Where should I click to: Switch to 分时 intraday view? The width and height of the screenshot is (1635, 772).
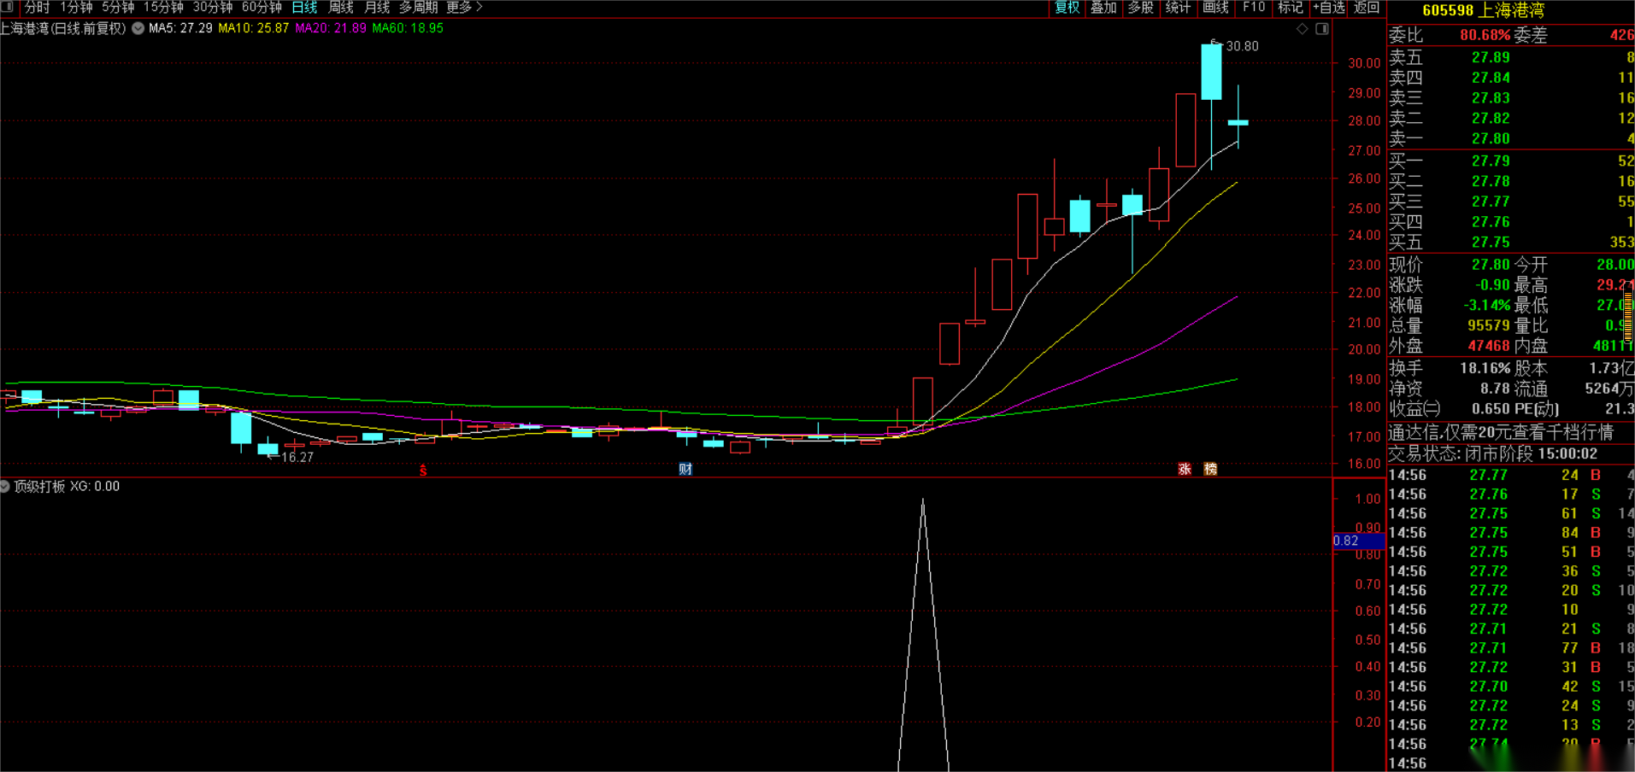[x=37, y=8]
